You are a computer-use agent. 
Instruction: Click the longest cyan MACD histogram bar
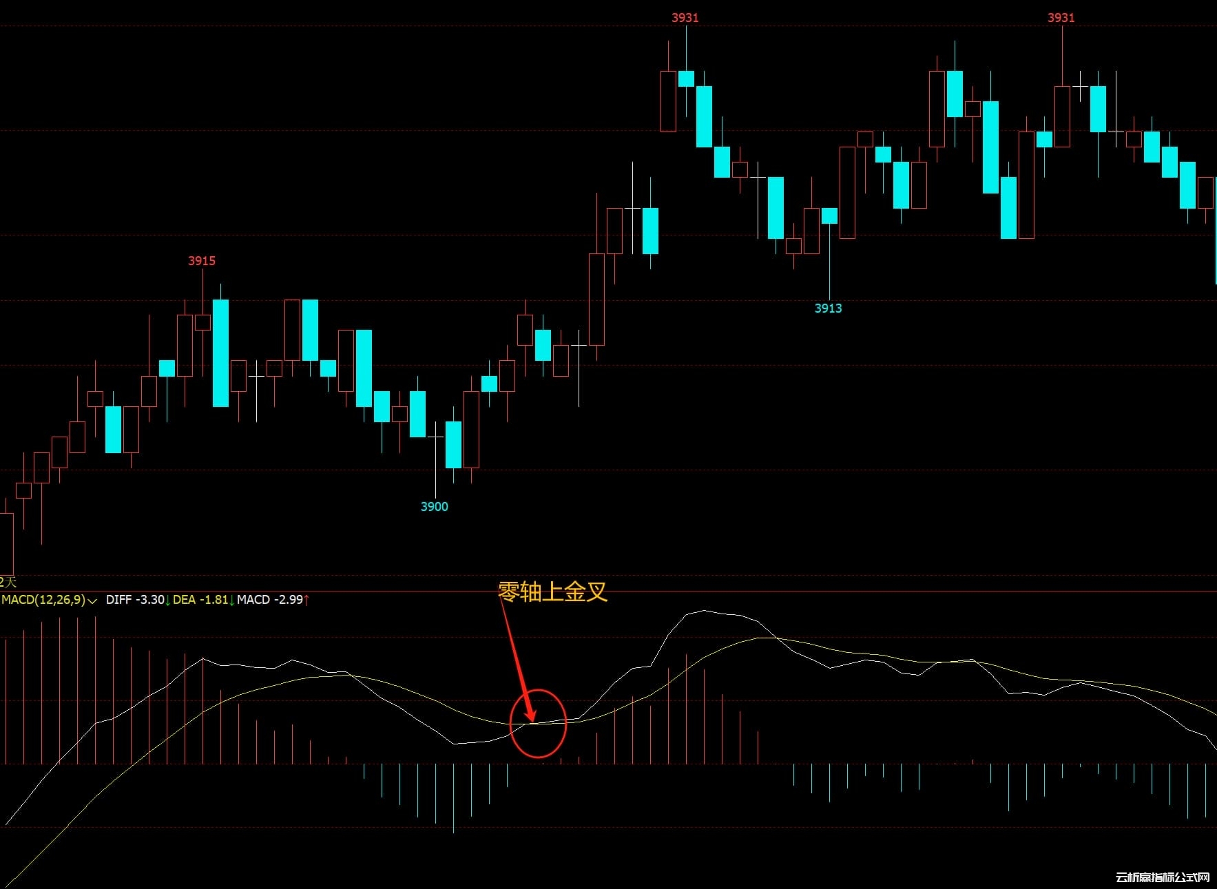(x=454, y=797)
